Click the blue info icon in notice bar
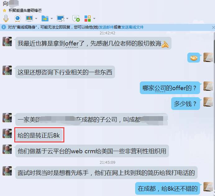The height and width of the screenshot is (196, 215). [x=4, y=27]
